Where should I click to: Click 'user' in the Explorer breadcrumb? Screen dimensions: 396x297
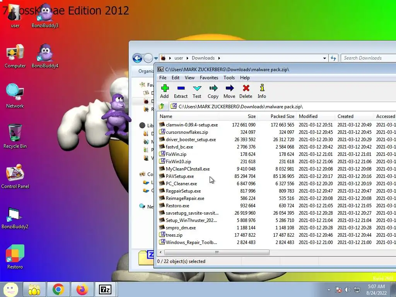coord(179,58)
